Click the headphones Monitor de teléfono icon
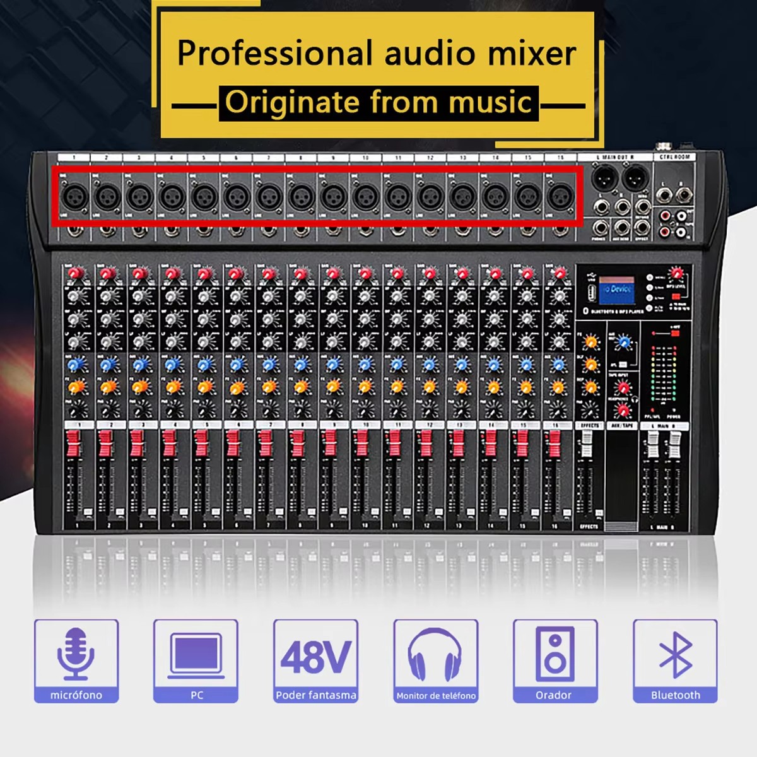757x757 pixels. click(436, 660)
